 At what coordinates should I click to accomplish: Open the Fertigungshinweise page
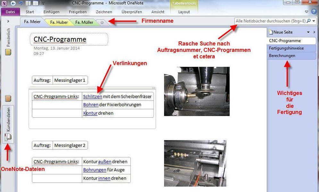[291, 48]
